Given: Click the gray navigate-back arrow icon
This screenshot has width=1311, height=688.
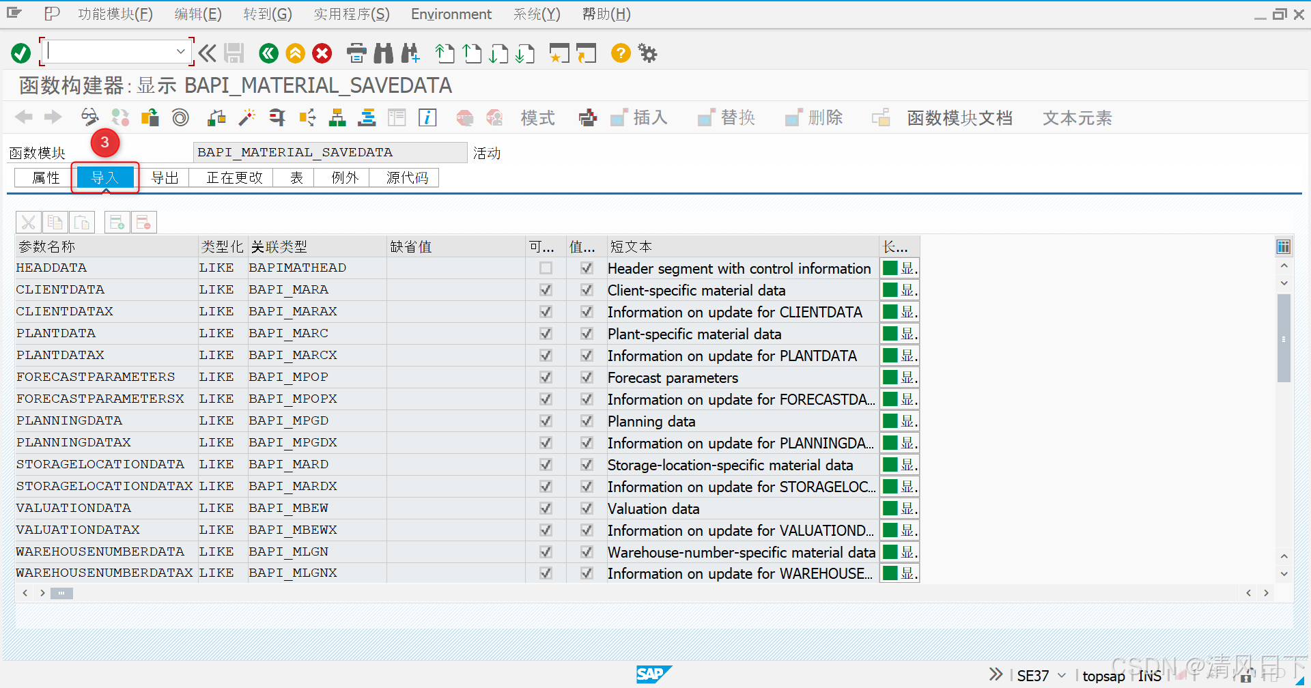Looking at the screenshot, I should point(24,117).
